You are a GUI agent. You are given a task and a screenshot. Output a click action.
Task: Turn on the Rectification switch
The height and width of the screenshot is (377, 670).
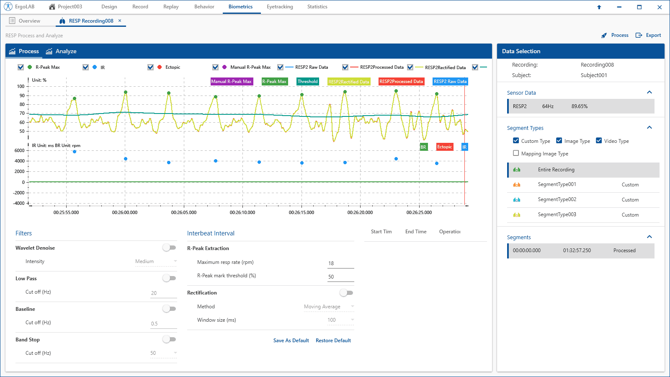pos(347,293)
